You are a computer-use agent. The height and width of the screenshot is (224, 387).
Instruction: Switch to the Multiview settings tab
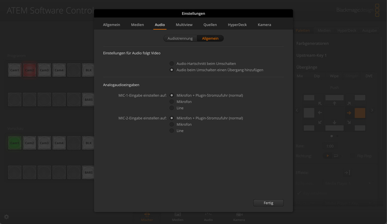(x=184, y=25)
